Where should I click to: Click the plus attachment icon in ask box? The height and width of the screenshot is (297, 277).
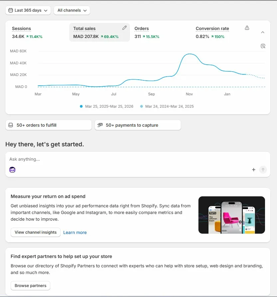pos(254,170)
